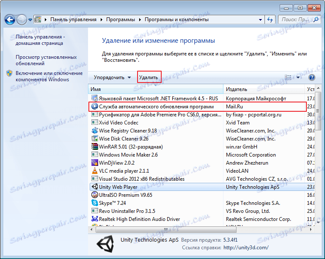This screenshot has height=259, width=325.
Task: Select Wise Registry Cleaner 9.18 icon
Action: coord(95,130)
